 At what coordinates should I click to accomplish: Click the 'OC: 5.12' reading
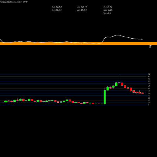(107, 7)
